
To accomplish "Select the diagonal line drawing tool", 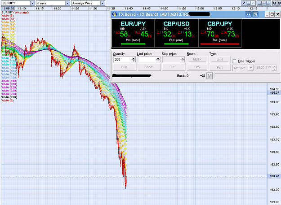I will pos(244,3).
